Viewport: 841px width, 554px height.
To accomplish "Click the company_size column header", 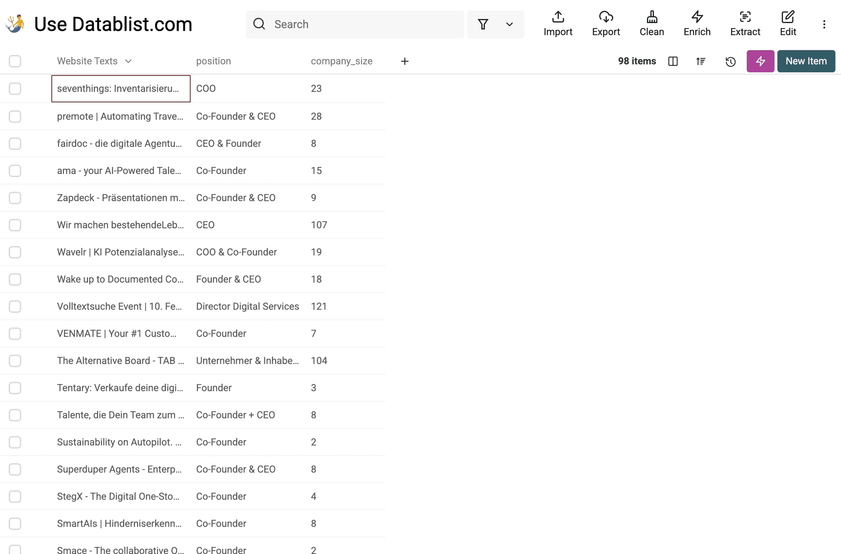I will (341, 61).
